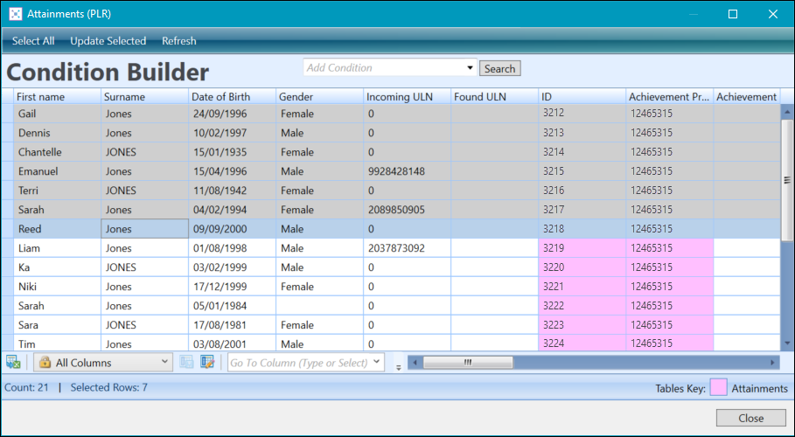Click the pink ID cell 3219
This screenshot has width=795, height=437.
tap(582, 248)
